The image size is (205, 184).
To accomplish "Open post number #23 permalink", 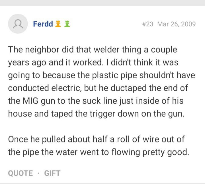I will 147,24.
